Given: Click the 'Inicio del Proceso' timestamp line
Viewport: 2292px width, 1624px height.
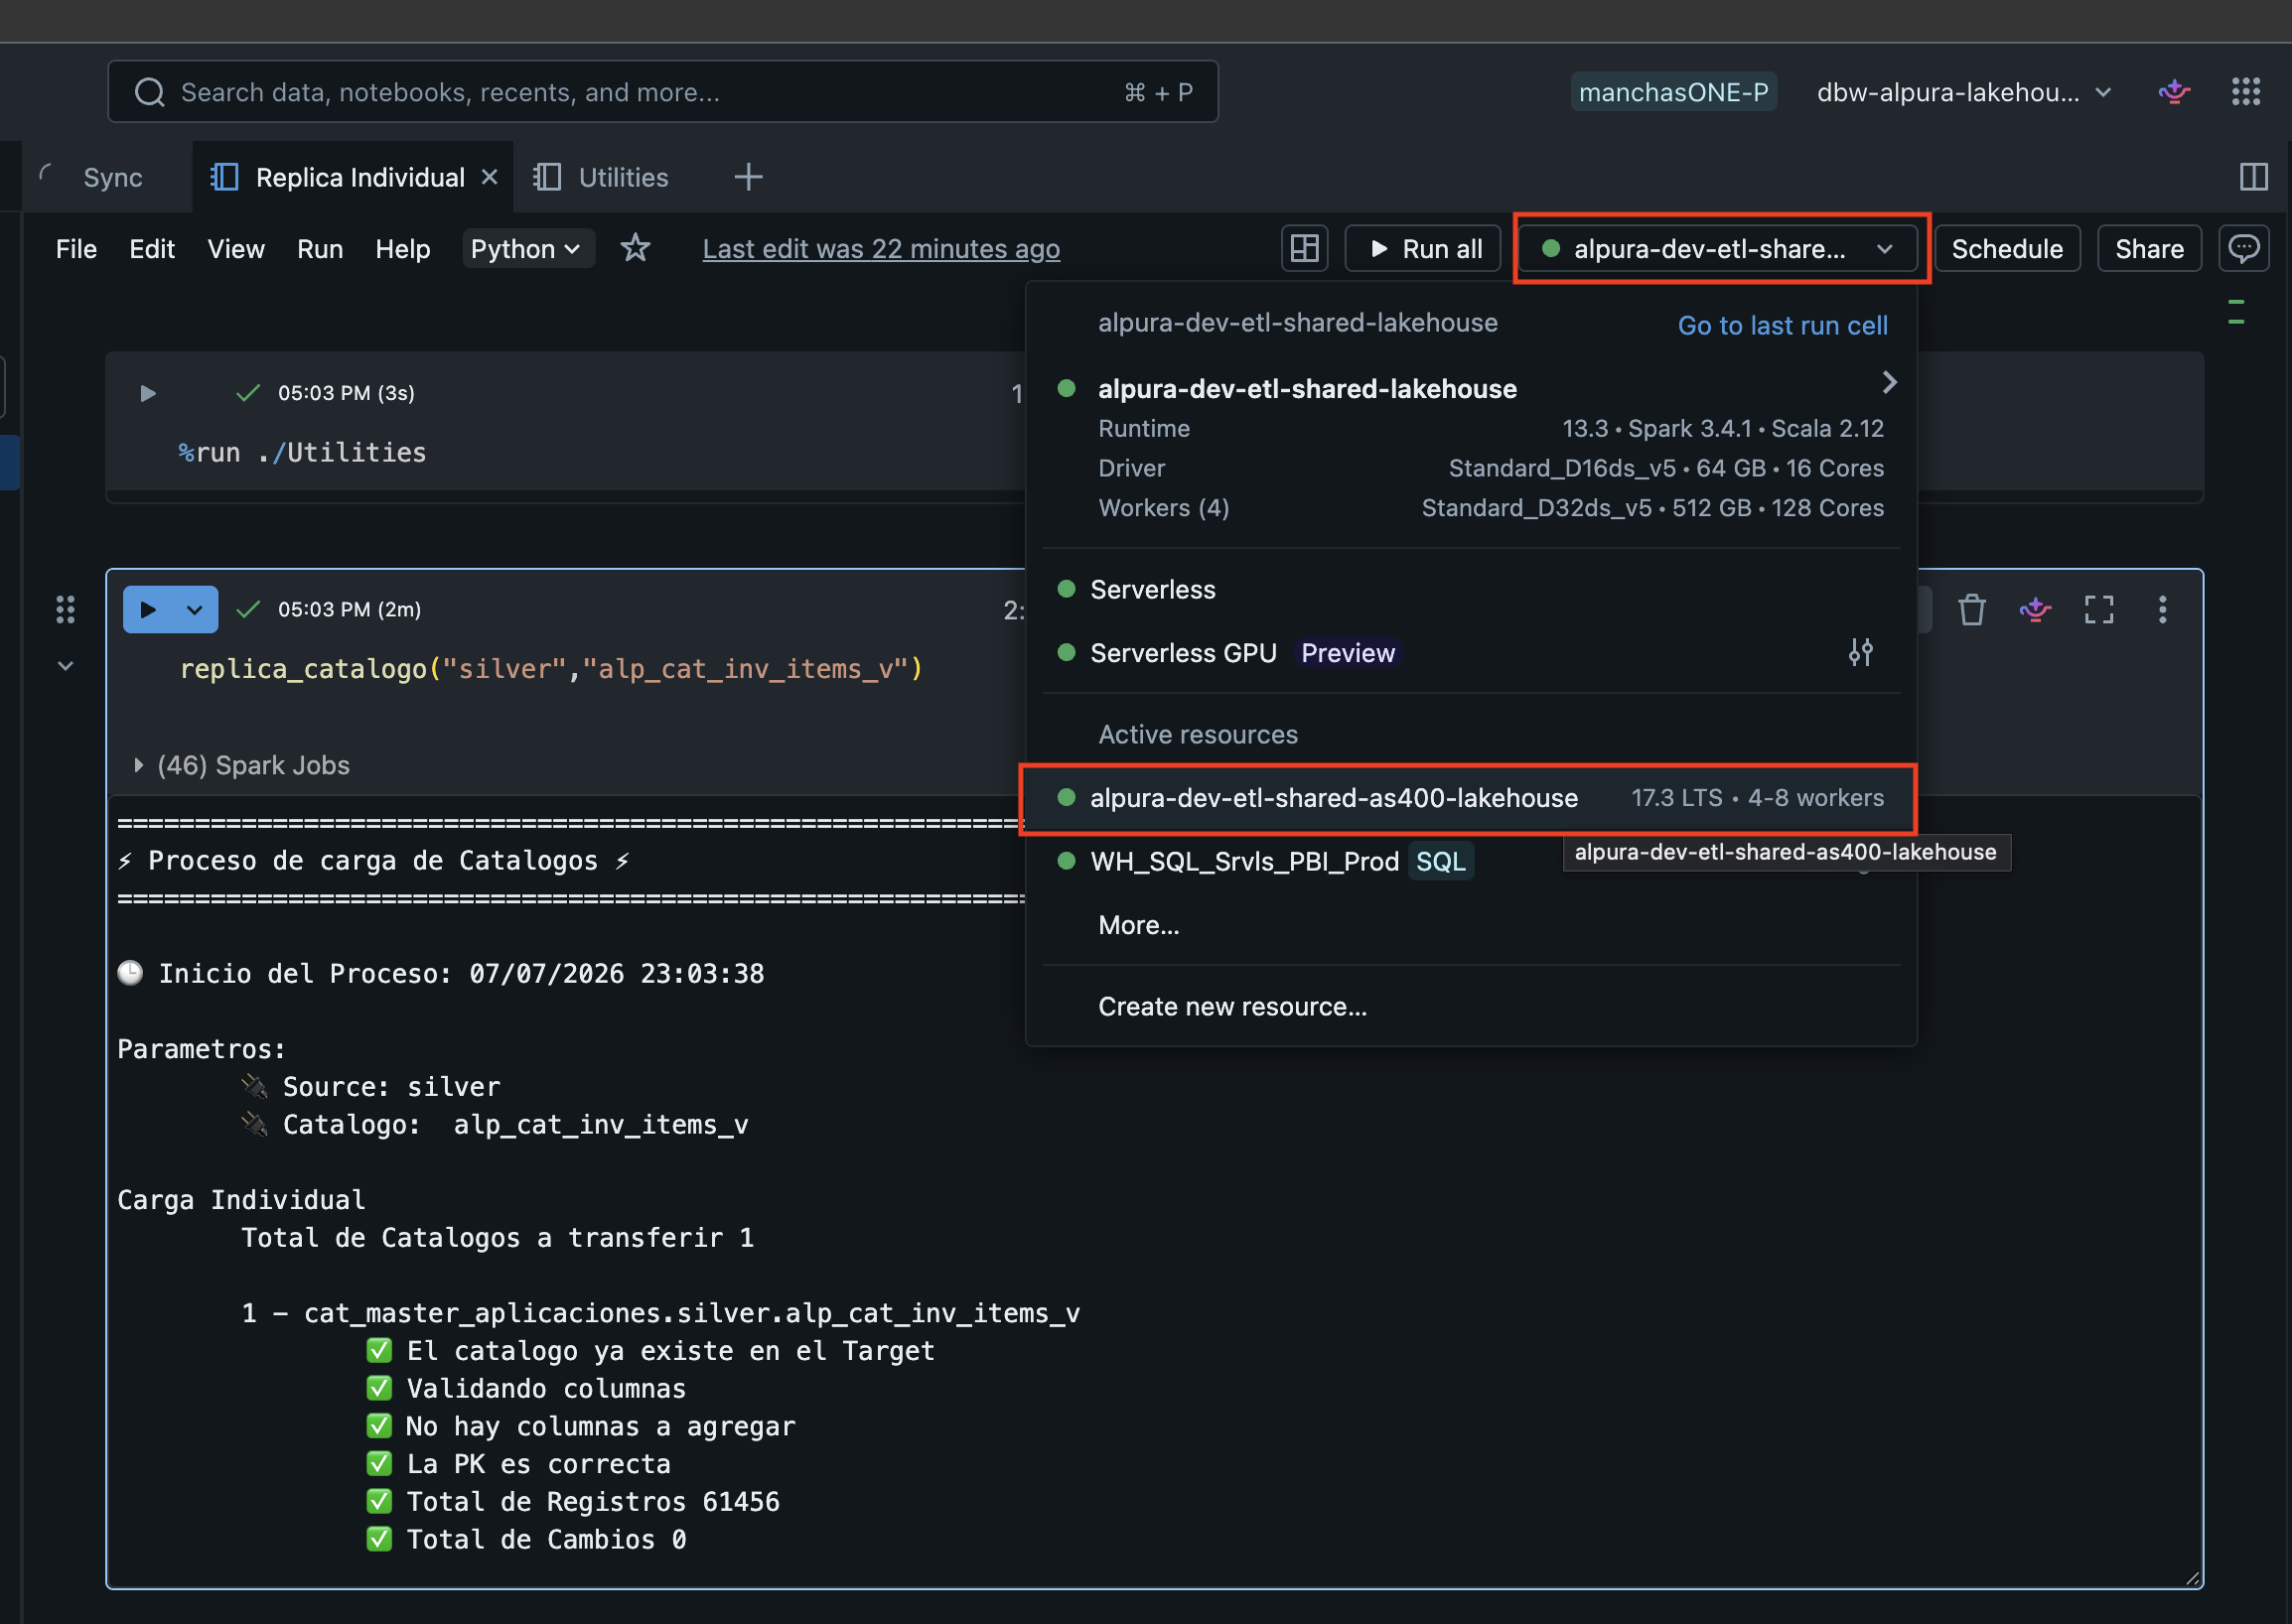Looking at the screenshot, I should click(441, 973).
